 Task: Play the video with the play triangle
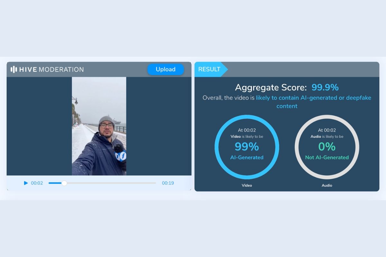[26, 183]
